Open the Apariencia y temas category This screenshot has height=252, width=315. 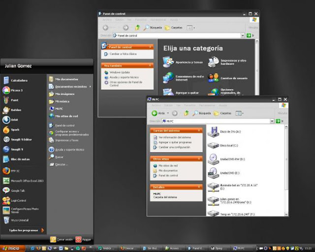point(183,62)
